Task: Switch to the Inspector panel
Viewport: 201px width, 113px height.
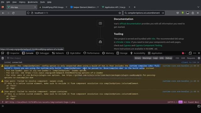Action: [13, 53]
